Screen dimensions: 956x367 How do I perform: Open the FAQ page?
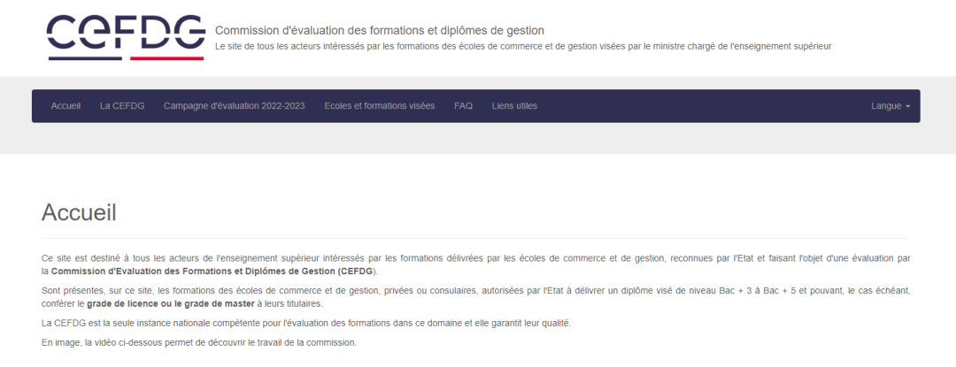(x=463, y=106)
